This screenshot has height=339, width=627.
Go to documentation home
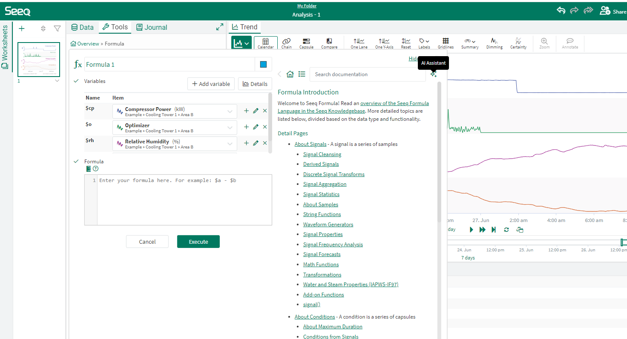[x=290, y=74]
